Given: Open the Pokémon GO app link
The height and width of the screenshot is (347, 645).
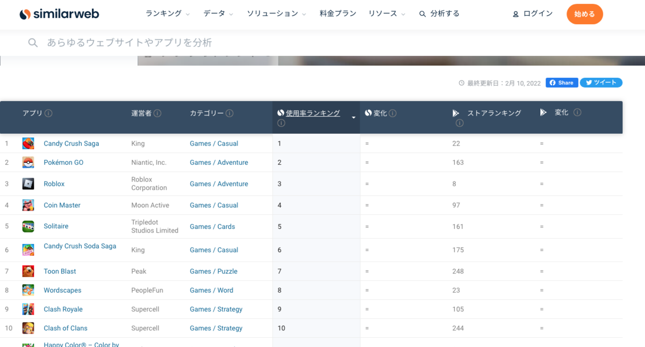Looking at the screenshot, I should click(x=63, y=162).
